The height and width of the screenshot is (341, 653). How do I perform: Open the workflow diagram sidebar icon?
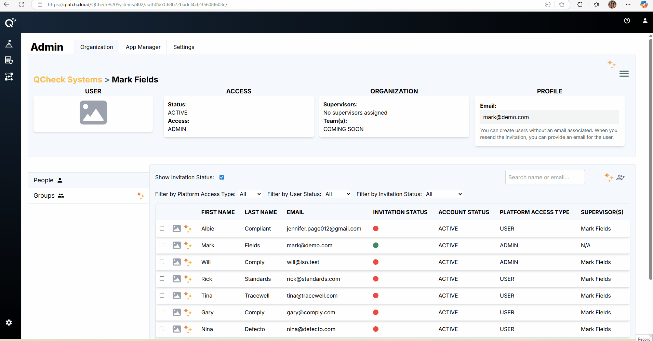(x=9, y=77)
